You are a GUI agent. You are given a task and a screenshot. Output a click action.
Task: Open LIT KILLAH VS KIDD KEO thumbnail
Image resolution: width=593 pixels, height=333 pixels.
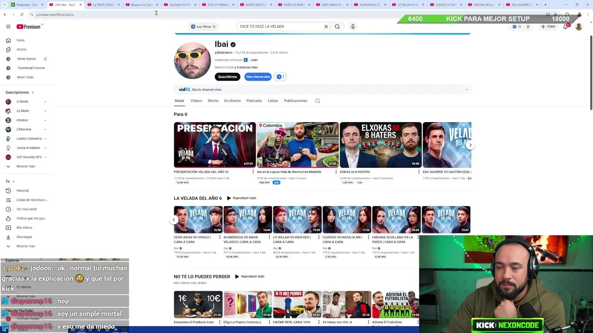coord(297,220)
